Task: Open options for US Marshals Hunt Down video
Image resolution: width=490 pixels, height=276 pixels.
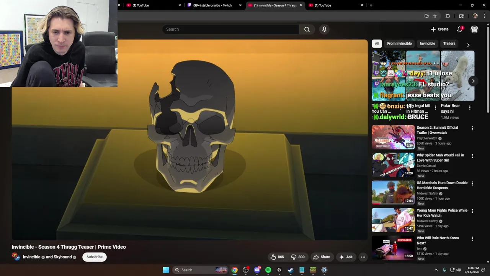Action: tap(472, 184)
